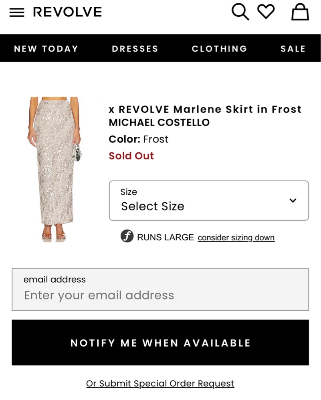Screen dimensions: 321x400
Task: View the sequin skirt product image
Action: [x=55, y=169]
